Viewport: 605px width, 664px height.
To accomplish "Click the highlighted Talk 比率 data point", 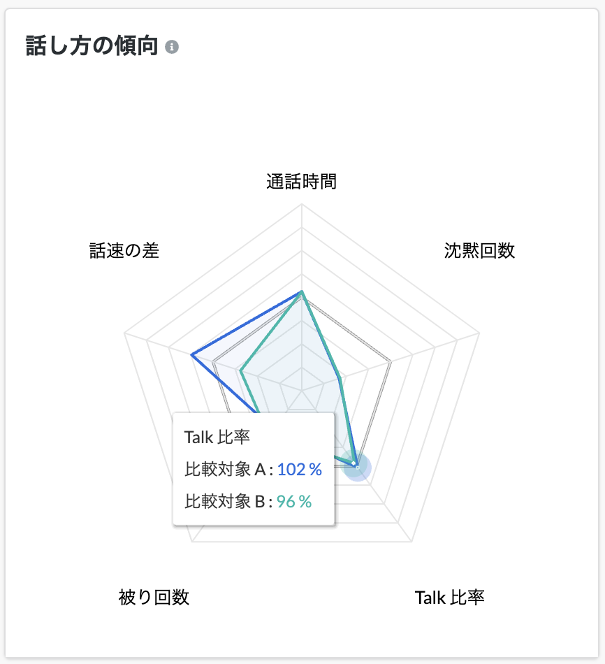I will click(357, 467).
